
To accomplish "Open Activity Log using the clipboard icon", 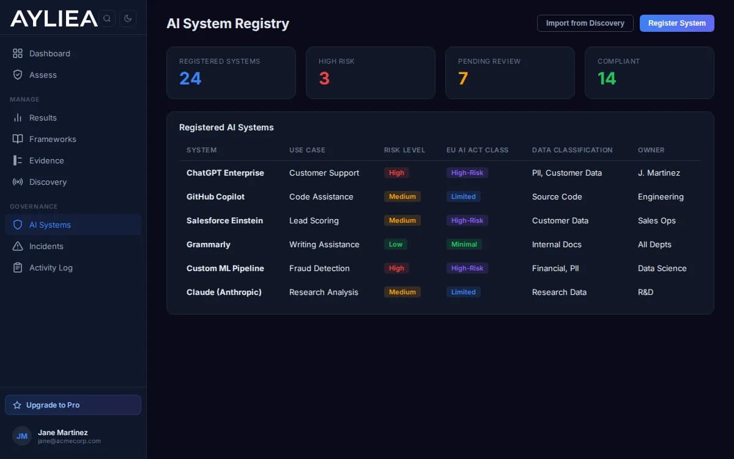I will [x=18, y=267].
